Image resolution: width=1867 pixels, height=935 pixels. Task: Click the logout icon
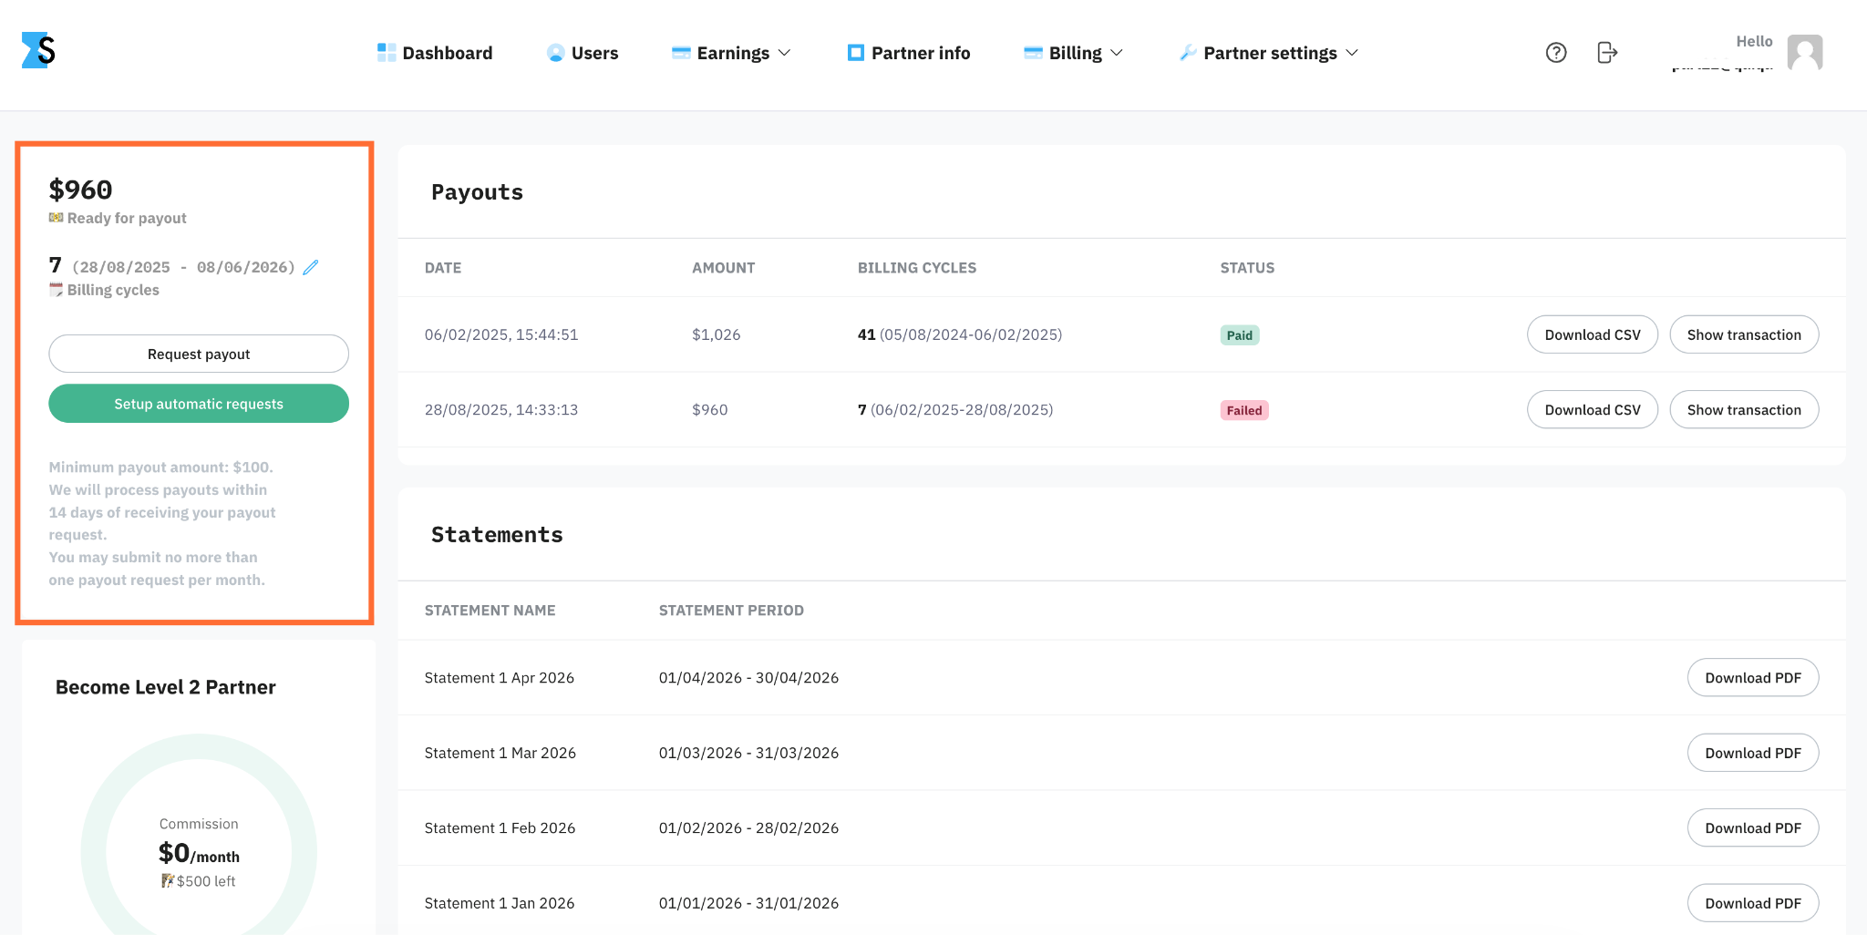[x=1607, y=53]
